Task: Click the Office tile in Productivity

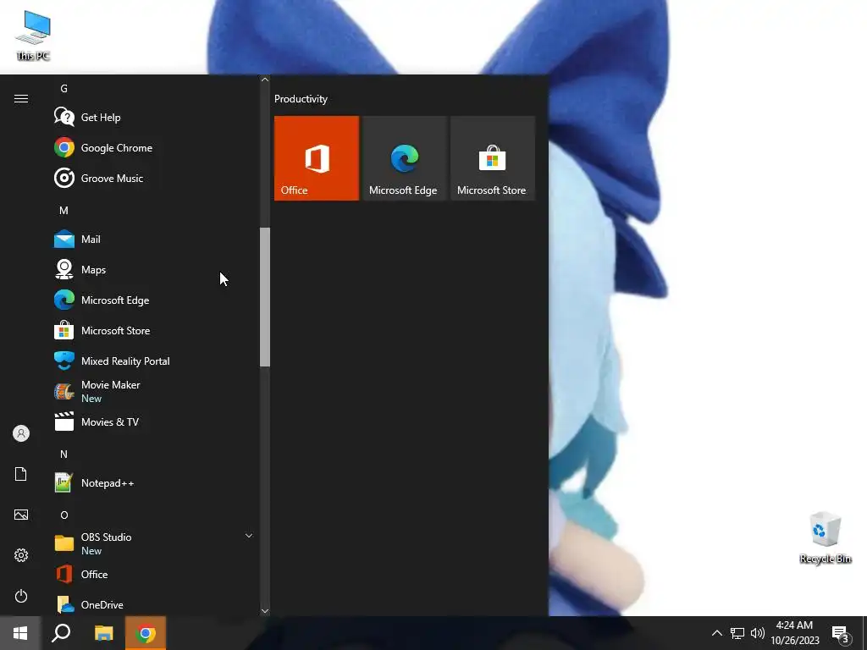Action: (x=317, y=158)
